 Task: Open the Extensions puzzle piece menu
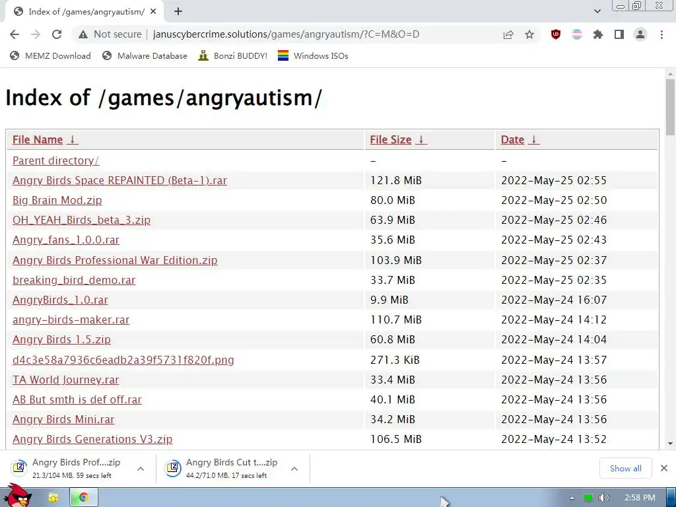pyautogui.click(x=598, y=34)
